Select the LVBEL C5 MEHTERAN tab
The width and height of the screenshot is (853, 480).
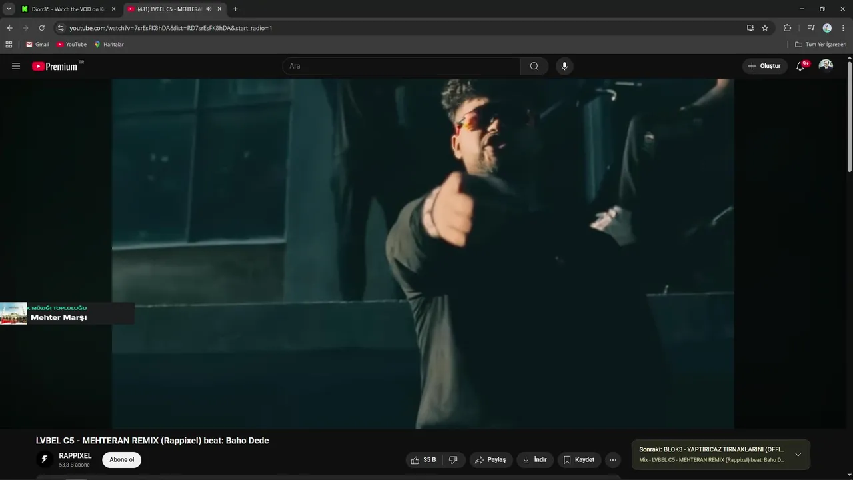(x=169, y=9)
